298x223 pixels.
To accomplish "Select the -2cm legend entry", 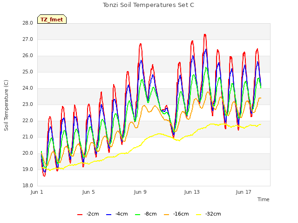I will pos(88,214).
